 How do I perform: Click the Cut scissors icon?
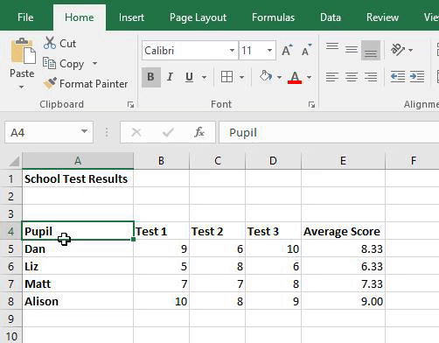click(50, 43)
